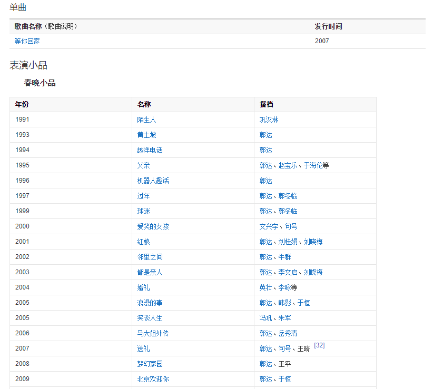Viewport: 433px width, 389px height.
Task: Click citation reference [32]
Action: coord(319,345)
